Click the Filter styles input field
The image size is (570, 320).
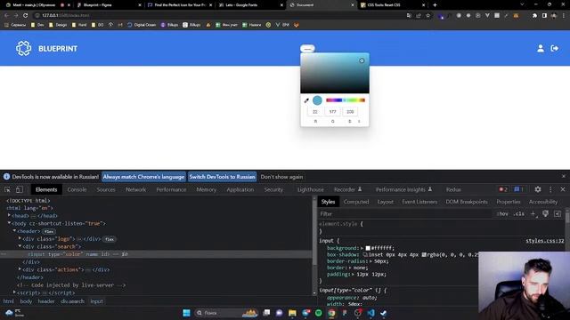[405, 213]
